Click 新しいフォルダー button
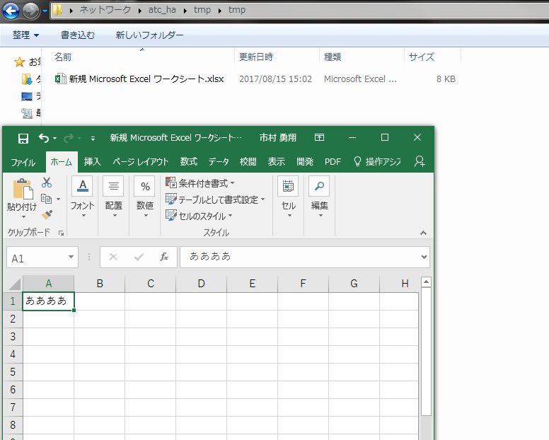This screenshot has height=440, width=549. click(149, 35)
